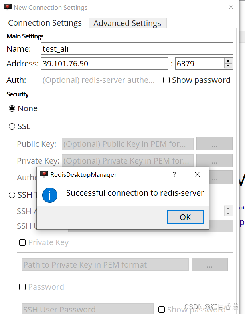
Task: Increase the port number with up arrow
Action: coord(228,61)
